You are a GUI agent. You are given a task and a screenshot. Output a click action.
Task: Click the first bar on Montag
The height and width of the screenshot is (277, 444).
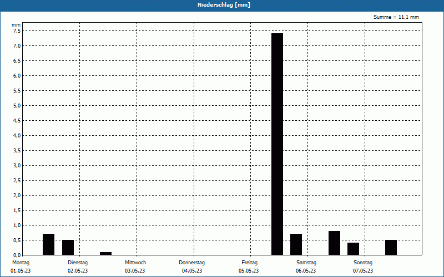coord(48,244)
